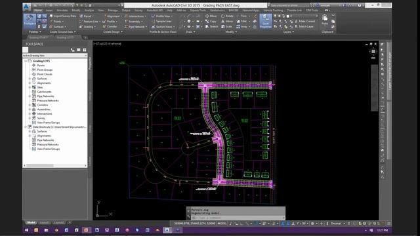Viewport: 420px width, 236px height.
Task: Expand the Corridors tree node
Action: click(x=30, y=105)
